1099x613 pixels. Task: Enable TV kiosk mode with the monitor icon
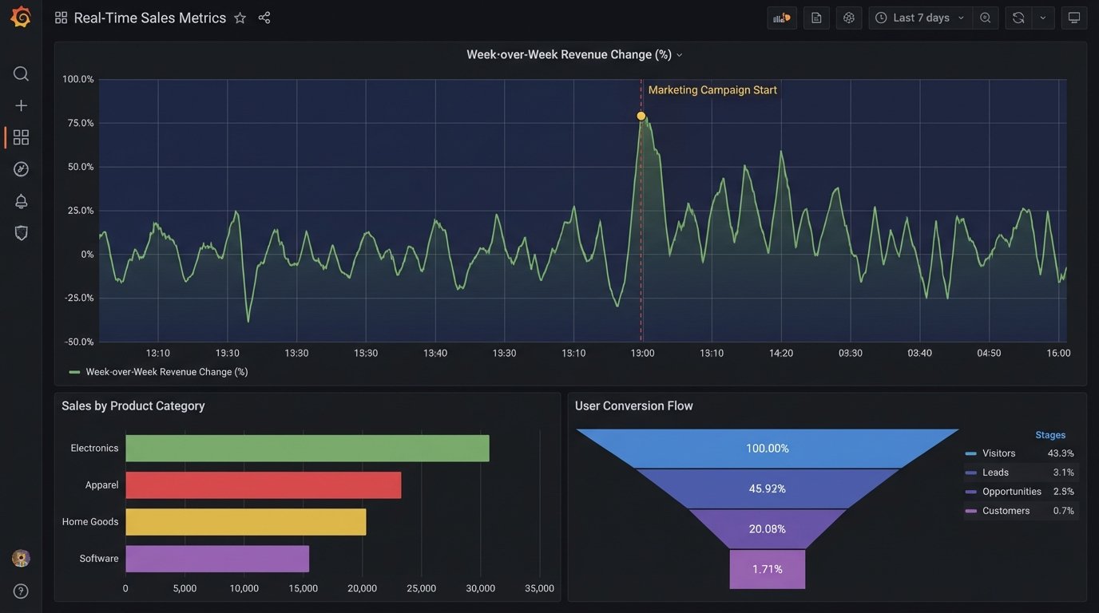coord(1074,17)
